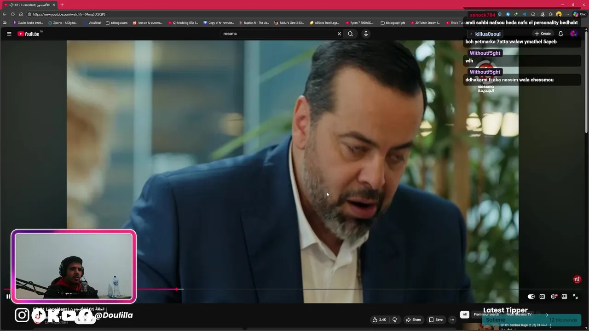This screenshot has width=589, height=331.
Task: Reload the current page
Action: click(x=12, y=14)
